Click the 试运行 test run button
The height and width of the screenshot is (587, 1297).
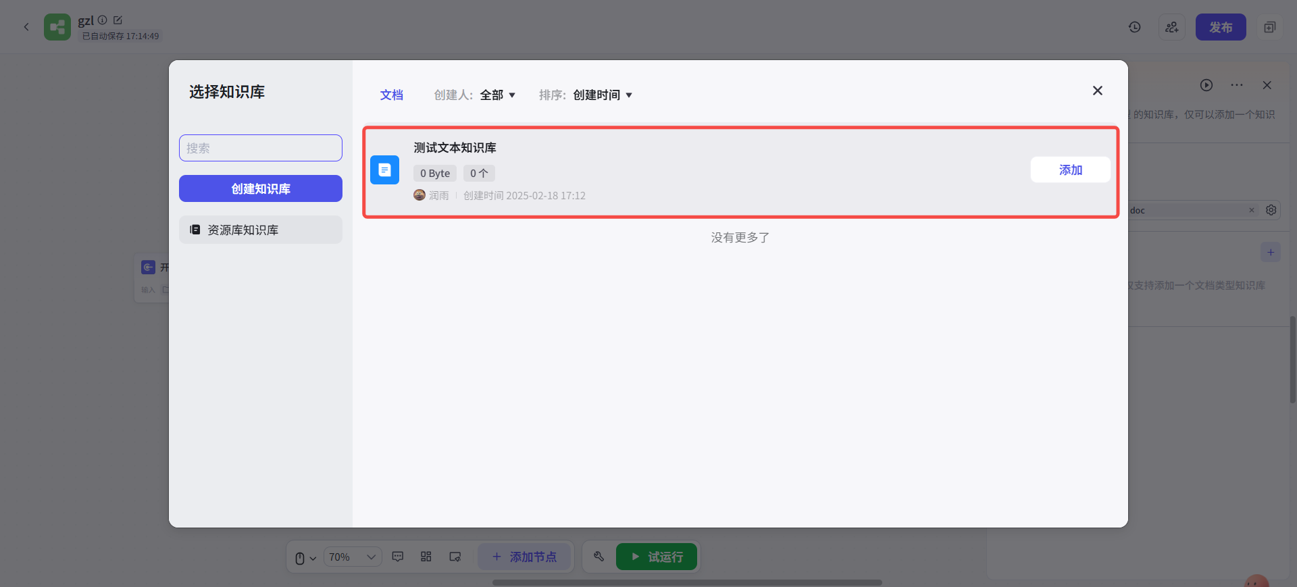[x=657, y=557]
